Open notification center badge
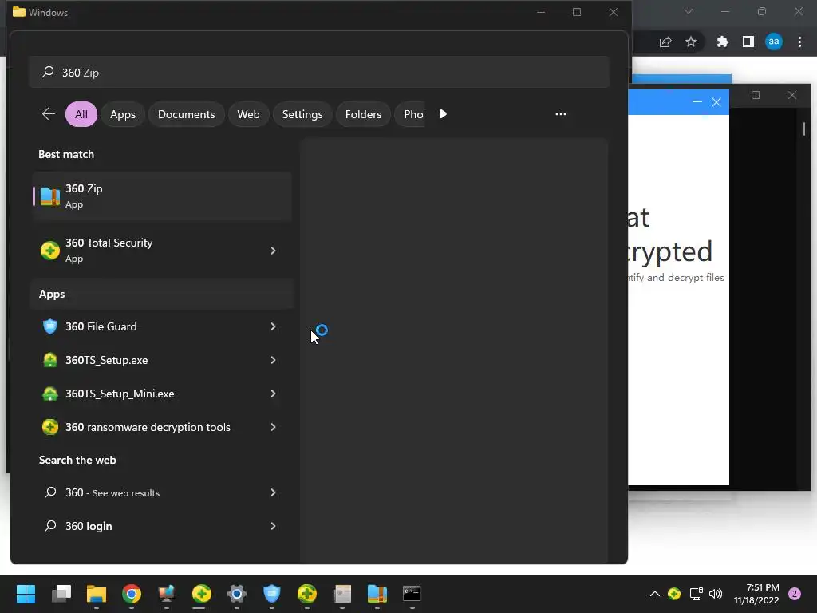Image resolution: width=817 pixels, height=613 pixels. pos(795,594)
